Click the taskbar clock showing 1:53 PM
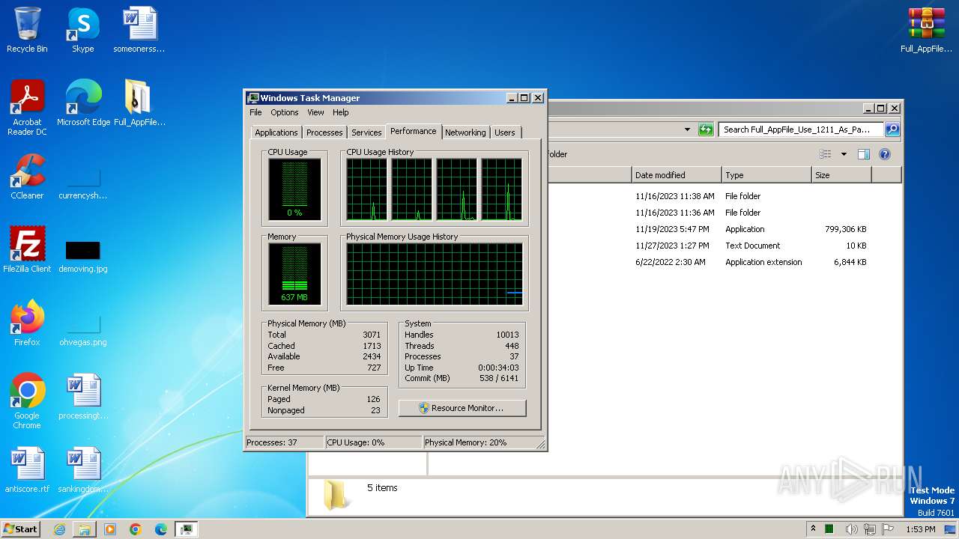 (920, 529)
